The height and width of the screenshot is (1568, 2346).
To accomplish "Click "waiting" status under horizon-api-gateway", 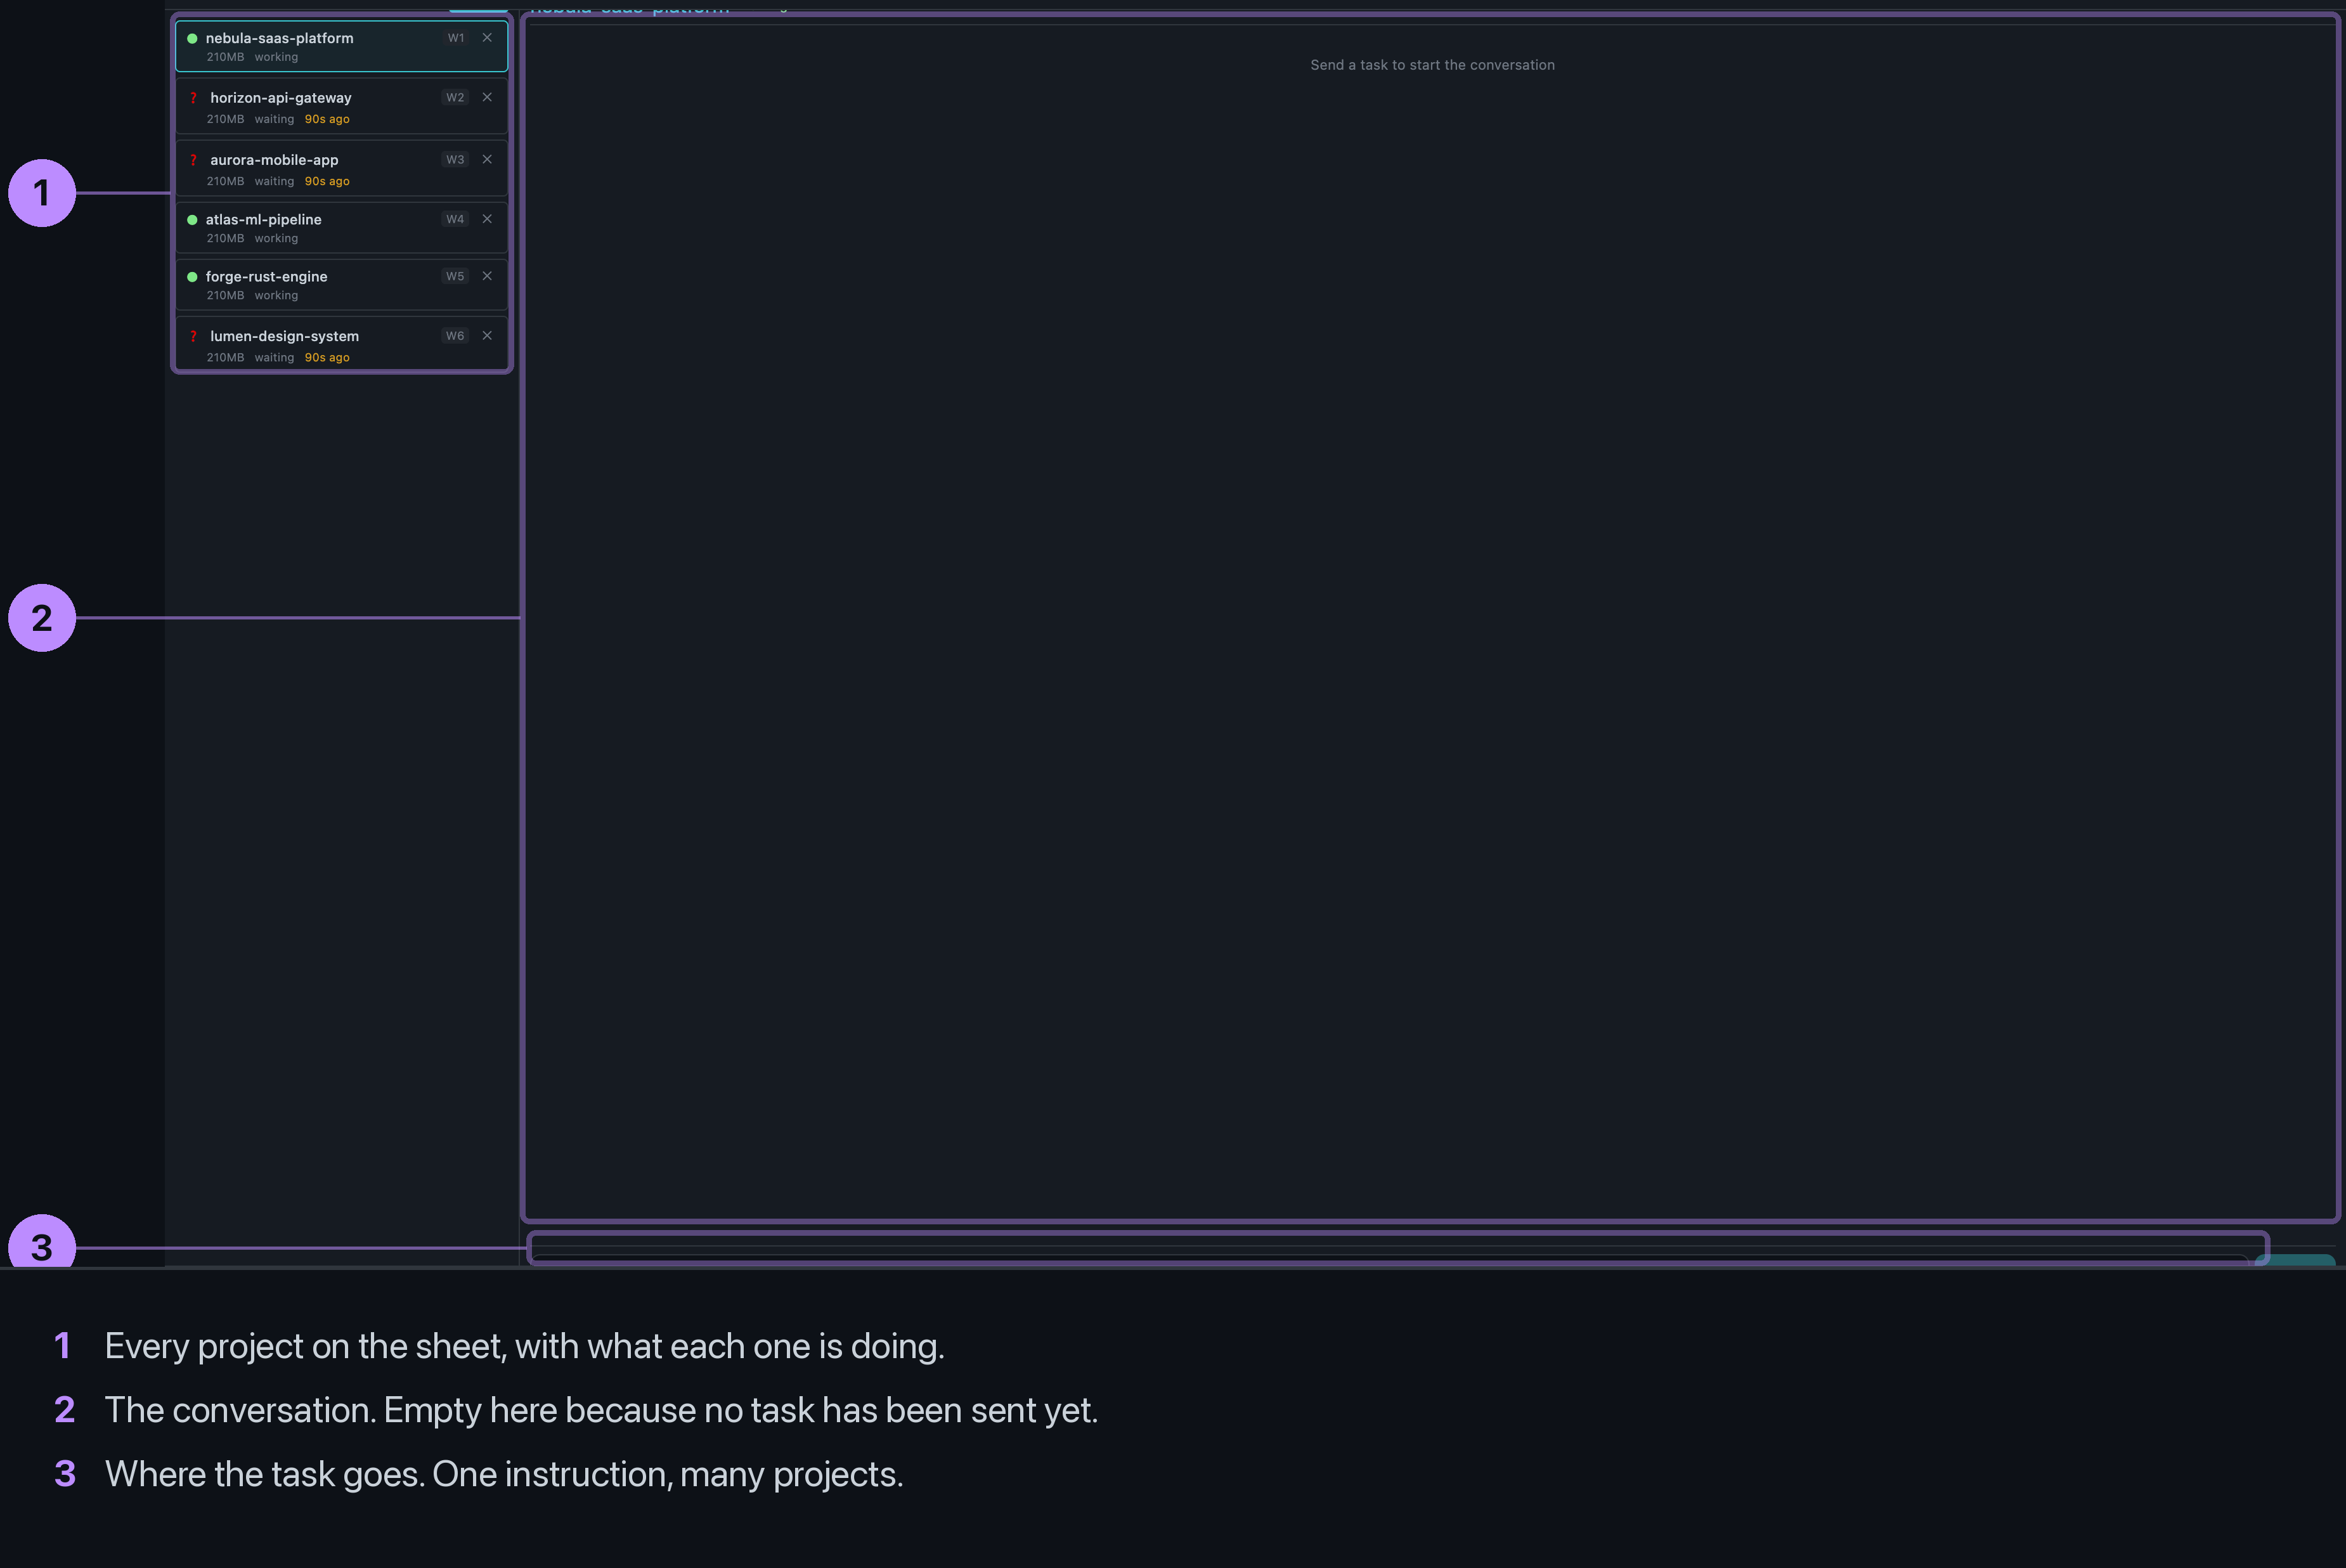I will [x=274, y=119].
